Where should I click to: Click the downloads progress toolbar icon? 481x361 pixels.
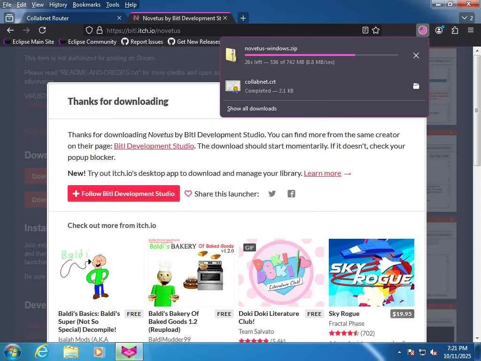pos(423,30)
